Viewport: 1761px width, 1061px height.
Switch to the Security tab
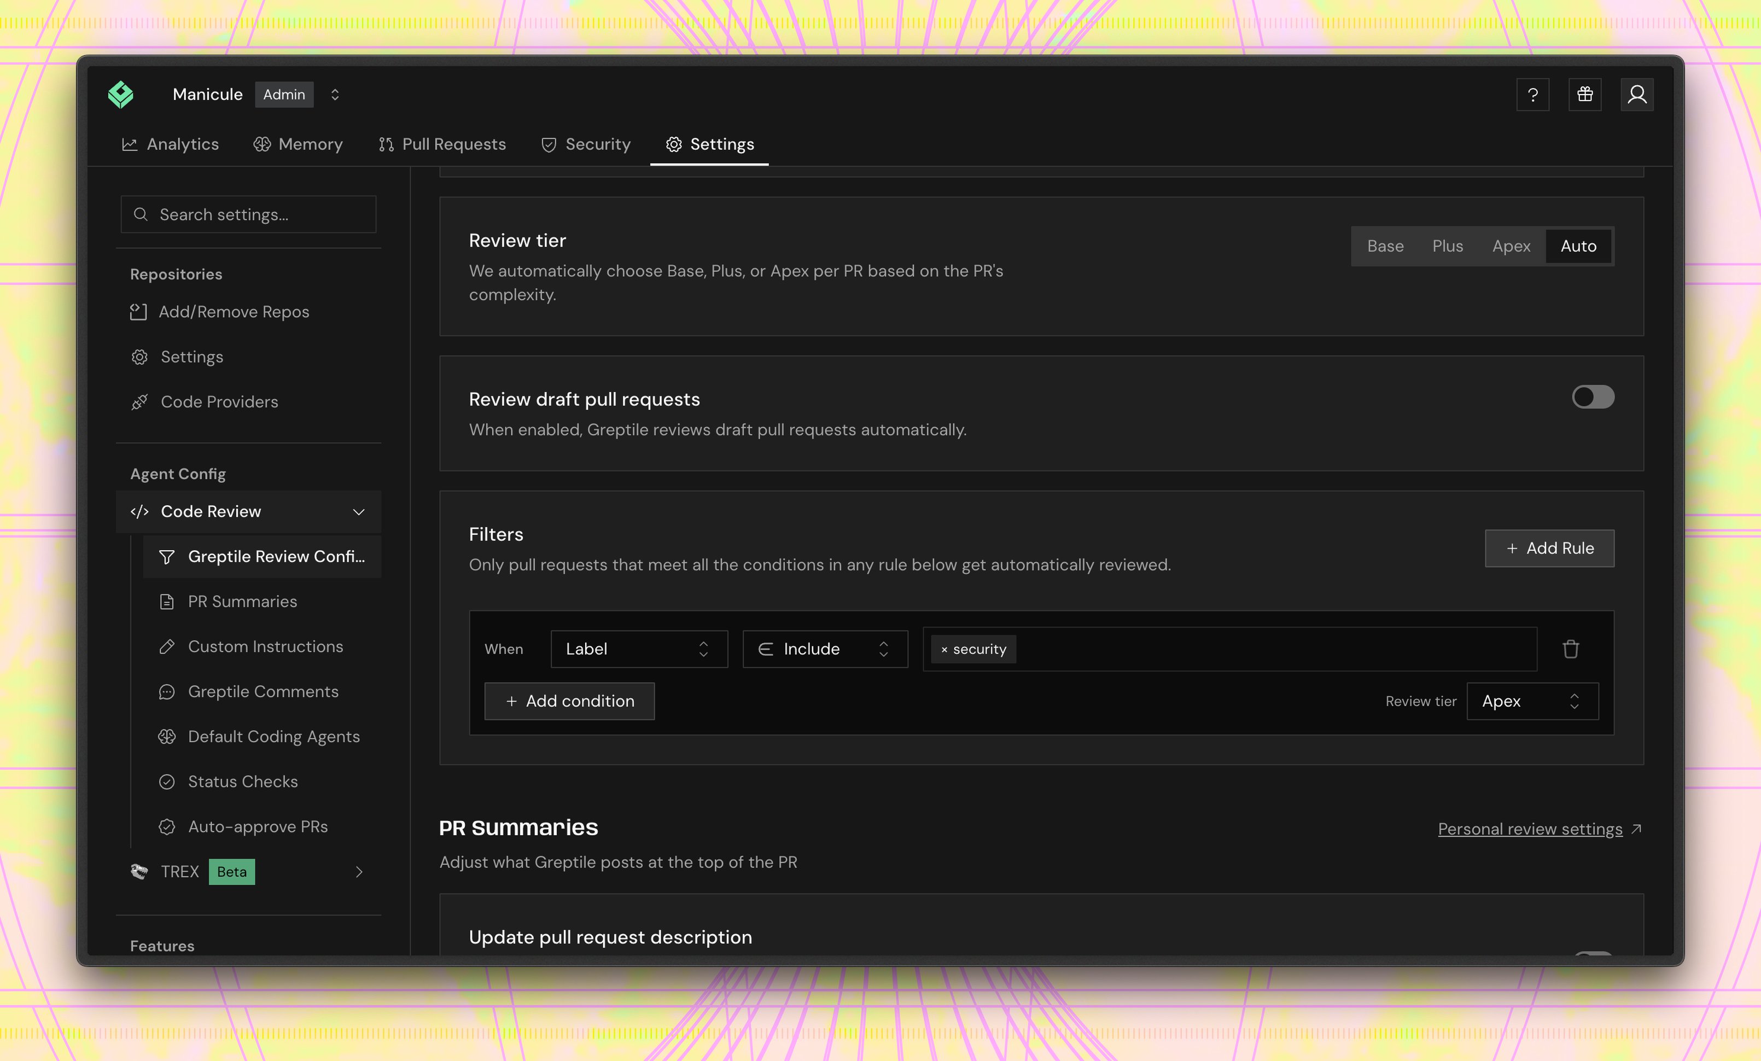[x=586, y=144]
